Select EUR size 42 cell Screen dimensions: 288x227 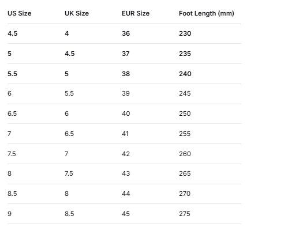point(126,154)
